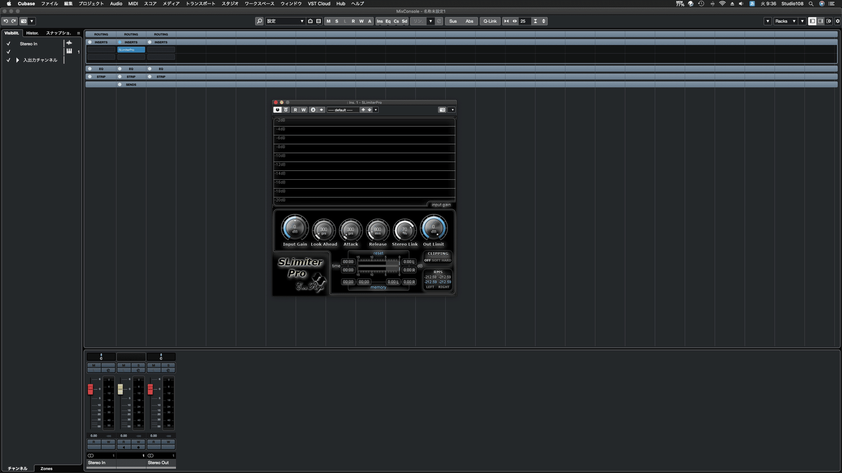Click the monitor speaker button on middle channel
842x473 pixels.
[x=124, y=447]
